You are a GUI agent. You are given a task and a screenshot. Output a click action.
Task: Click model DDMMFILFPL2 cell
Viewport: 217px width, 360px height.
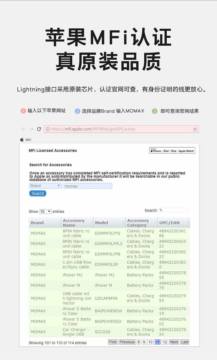[108, 244]
